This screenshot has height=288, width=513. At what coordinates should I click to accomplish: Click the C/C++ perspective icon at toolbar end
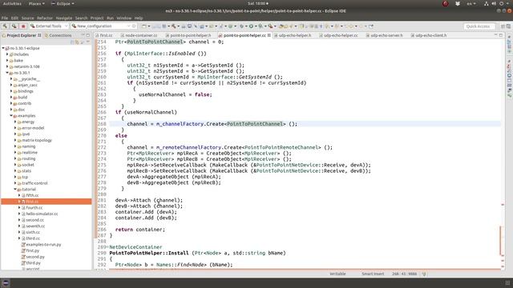(x=508, y=26)
